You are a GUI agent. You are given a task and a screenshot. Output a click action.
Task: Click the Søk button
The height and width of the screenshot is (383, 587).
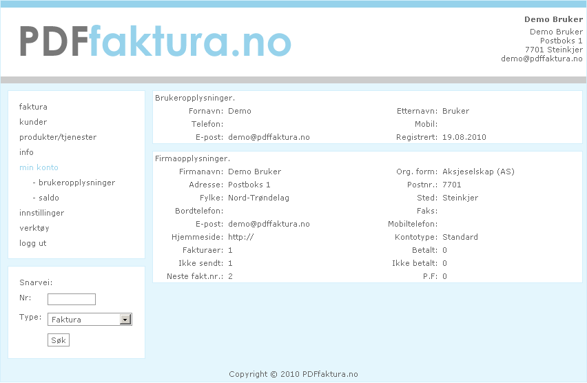(59, 340)
